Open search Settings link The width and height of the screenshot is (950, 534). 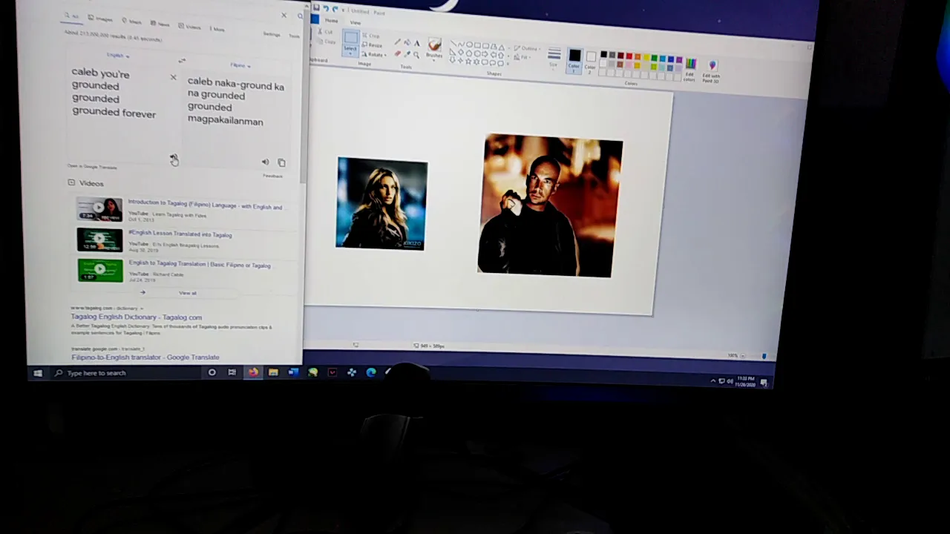tap(272, 34)
